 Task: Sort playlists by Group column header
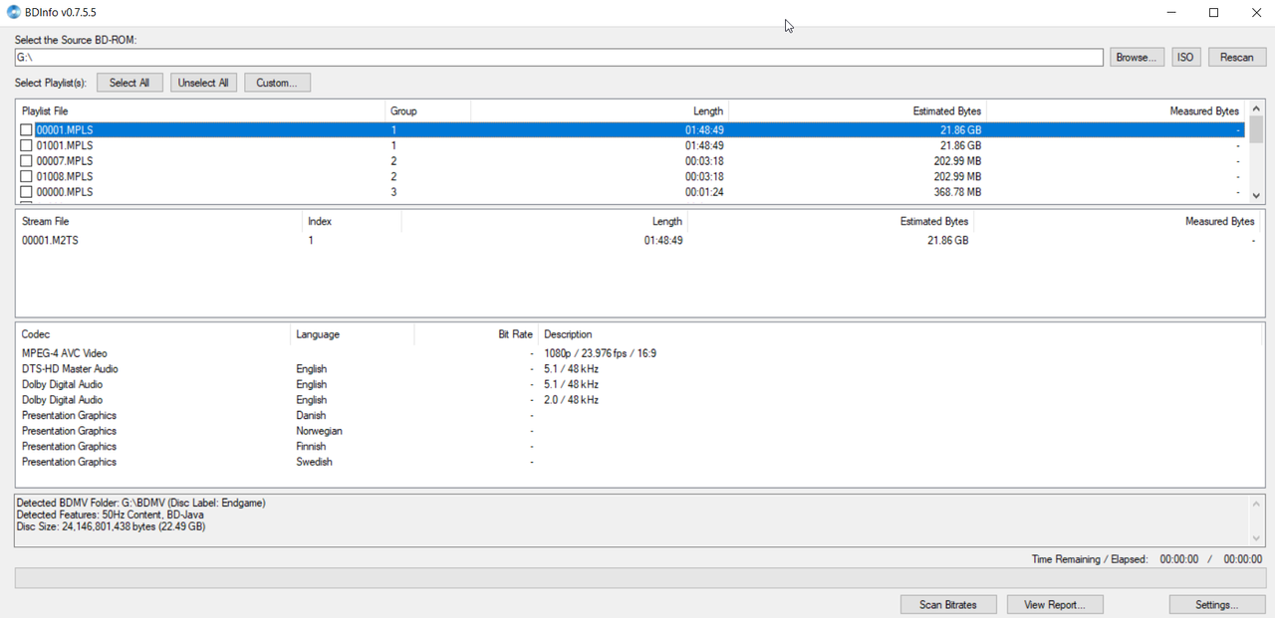(x=427, y=111)
